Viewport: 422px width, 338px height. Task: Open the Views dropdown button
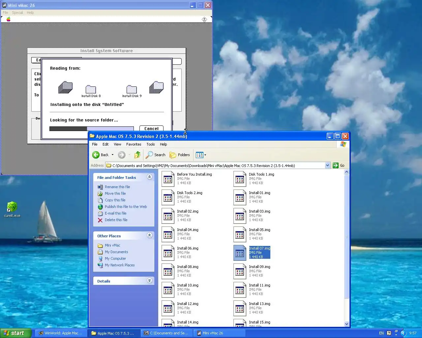click(x=201, y=155)
